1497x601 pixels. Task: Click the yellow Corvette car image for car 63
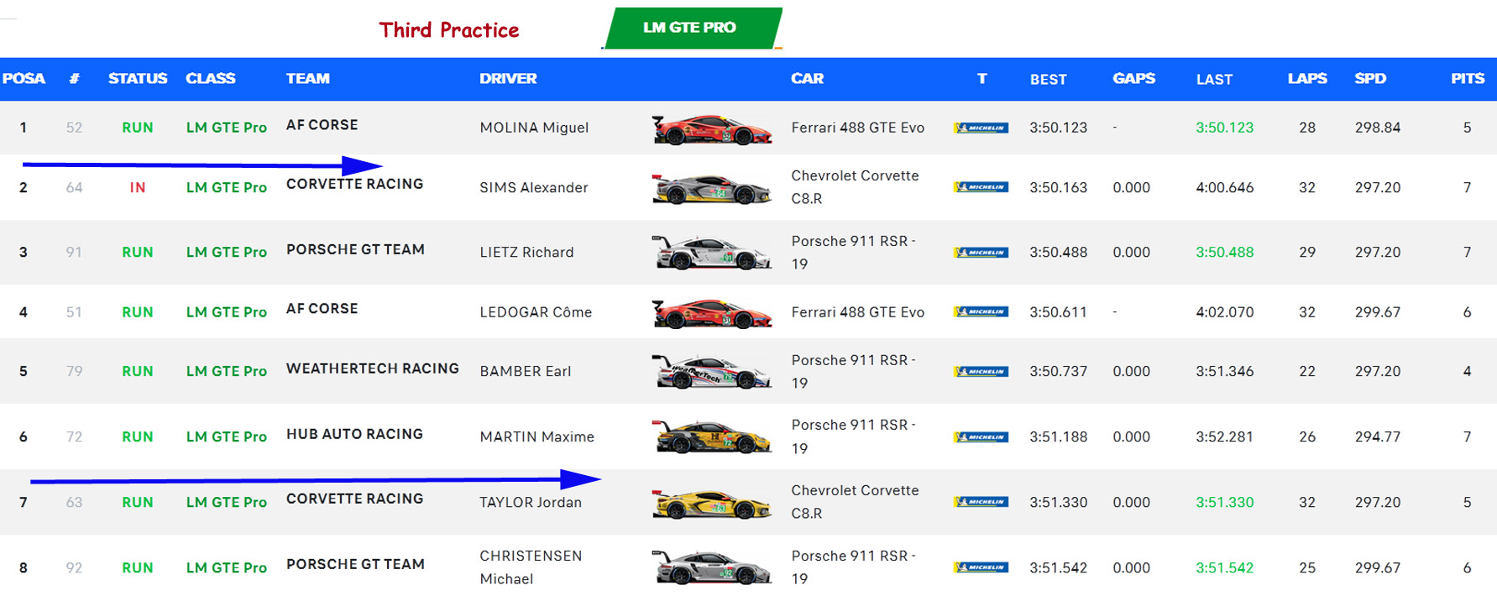tap(712, 504)
